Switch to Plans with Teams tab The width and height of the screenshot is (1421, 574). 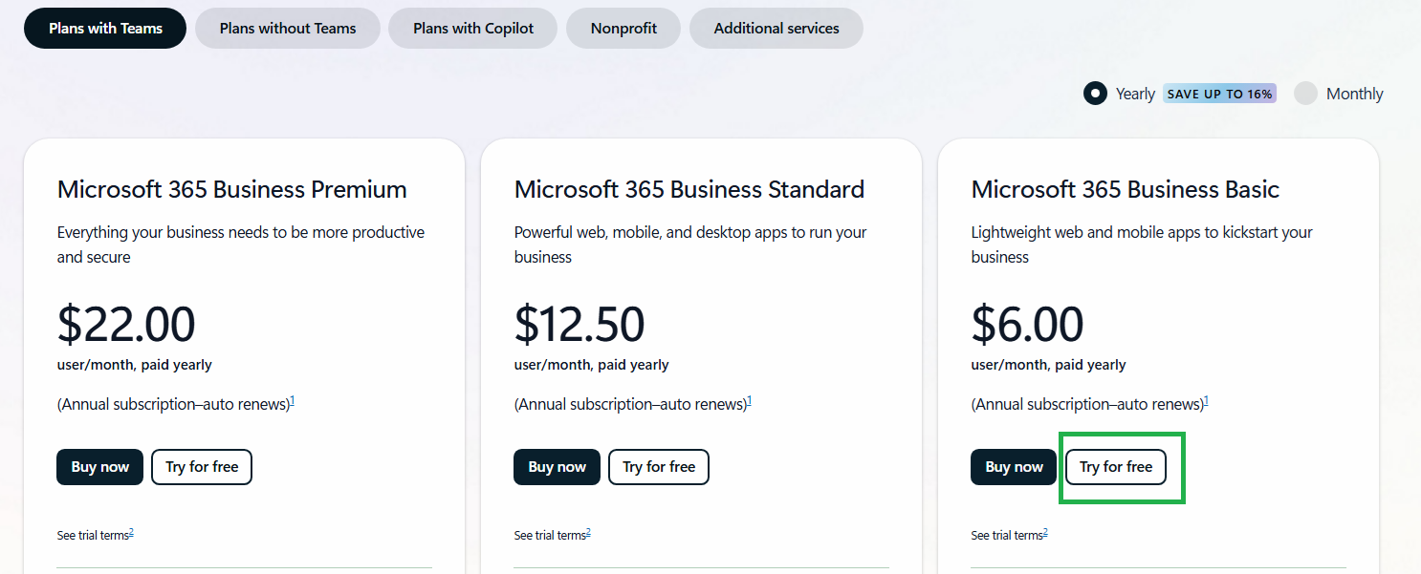coord(105,29)
